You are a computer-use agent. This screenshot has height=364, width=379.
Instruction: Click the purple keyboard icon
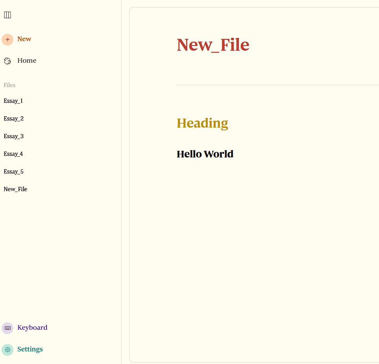pyautogui.click(x=7, y=328)
